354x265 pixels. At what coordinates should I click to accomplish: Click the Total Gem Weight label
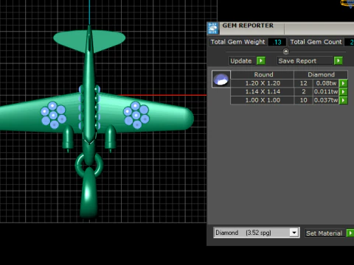(x=237, y=42)
